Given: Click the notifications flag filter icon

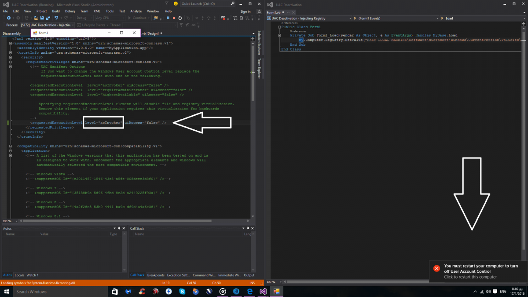Looking at the screenshot, I should (167, 4).
